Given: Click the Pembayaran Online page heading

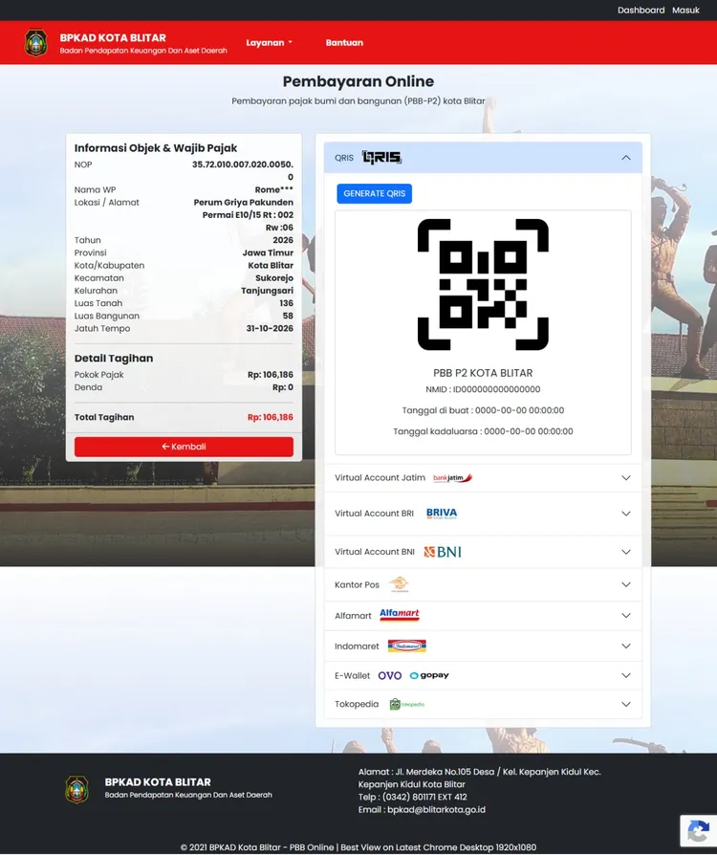Looking at the screenshot, I should pos(358,81).
